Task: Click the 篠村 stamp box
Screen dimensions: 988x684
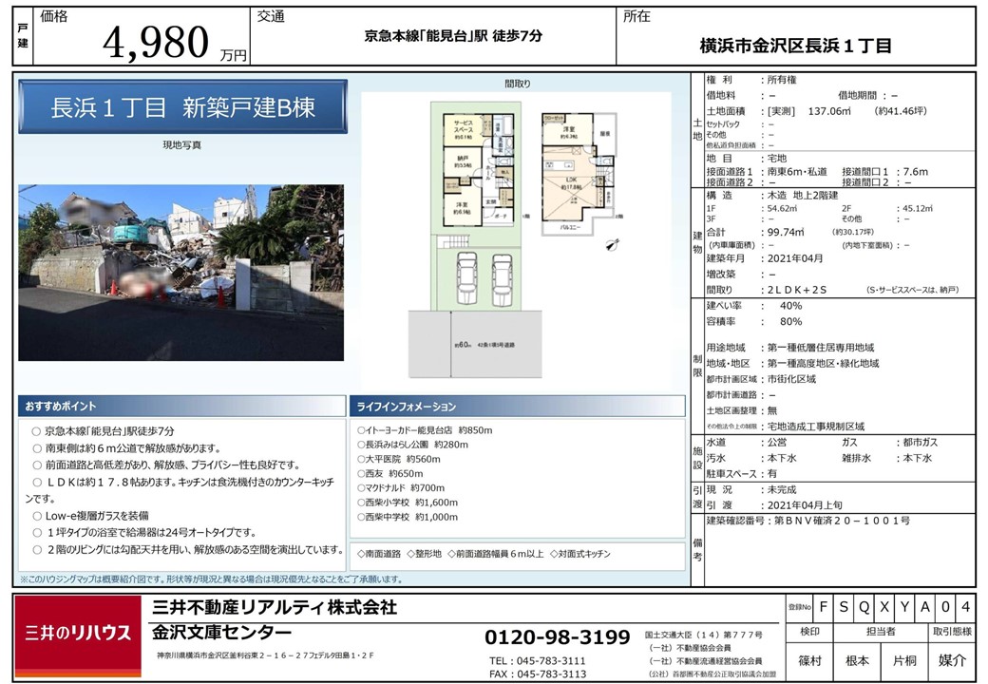Action: click(x=809, y=660)
